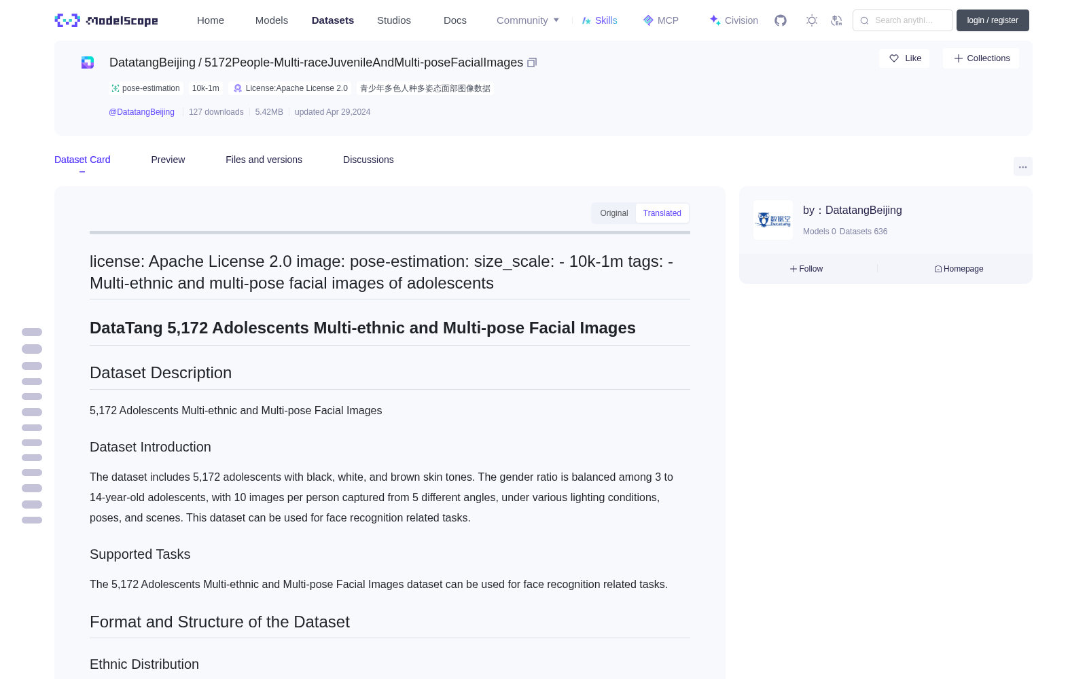Click the Supported Tasks heading
The image size is (1087, 679).
[140, 554]
